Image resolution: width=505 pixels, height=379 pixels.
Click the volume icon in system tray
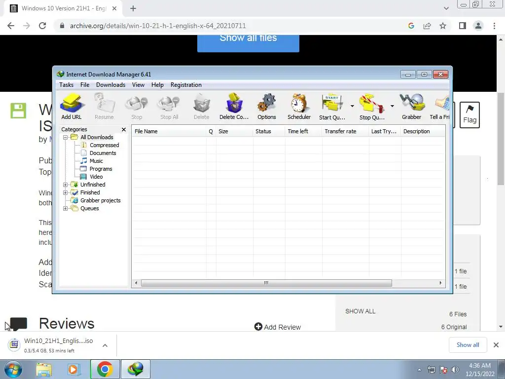coord(455,370)
